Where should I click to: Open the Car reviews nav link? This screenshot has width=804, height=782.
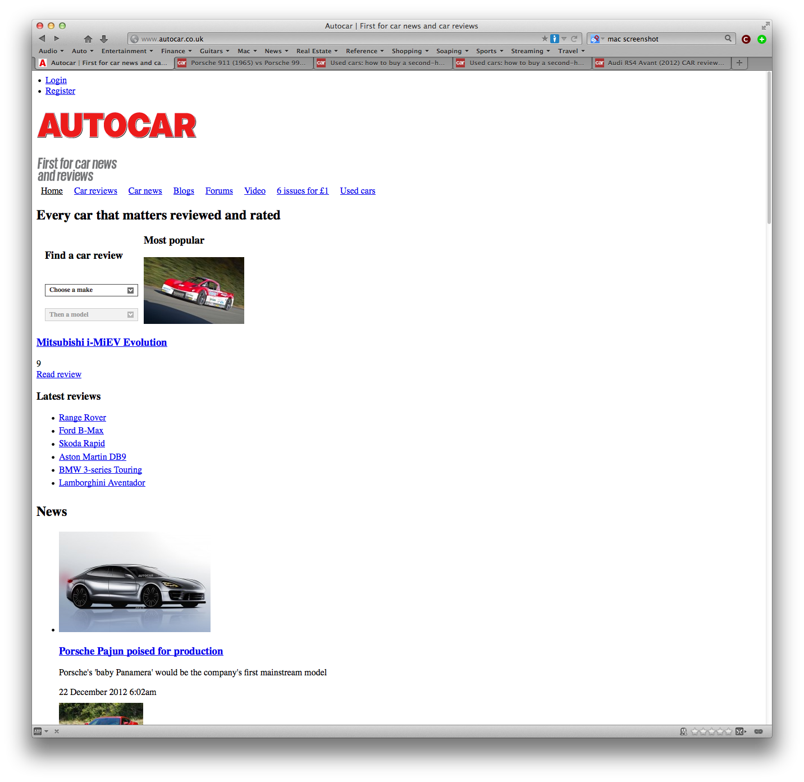[x=95, y=191]
